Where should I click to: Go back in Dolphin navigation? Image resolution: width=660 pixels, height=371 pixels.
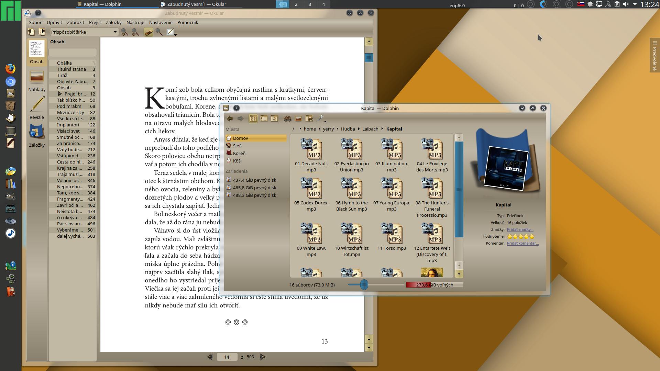230,119
